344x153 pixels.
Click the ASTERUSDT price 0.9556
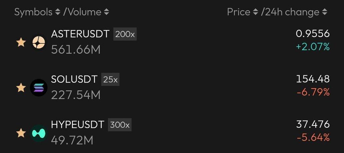pyautogui.click(x=313, y=34)
